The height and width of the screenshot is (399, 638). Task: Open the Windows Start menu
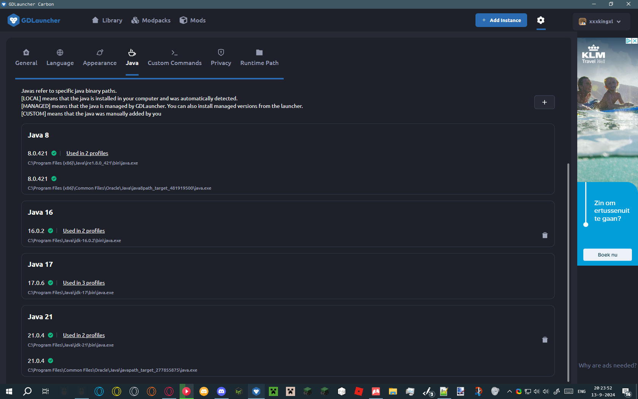(x=9, y=391)
